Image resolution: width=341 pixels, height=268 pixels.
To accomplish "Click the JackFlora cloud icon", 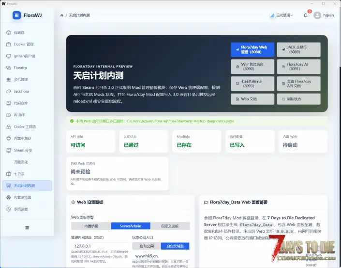I will click(x=9, y=91).
